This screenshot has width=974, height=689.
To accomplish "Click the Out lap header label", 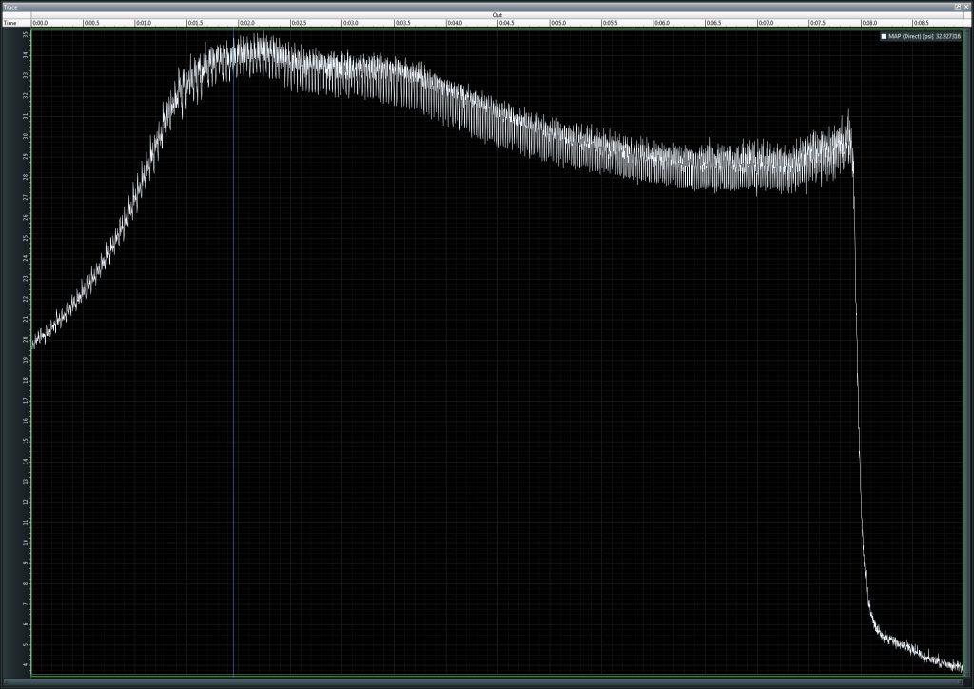I will [x=497, y=15].
